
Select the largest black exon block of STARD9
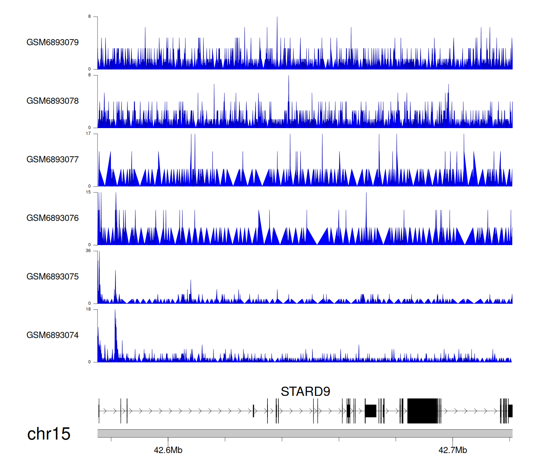click(x=422, y=411)
